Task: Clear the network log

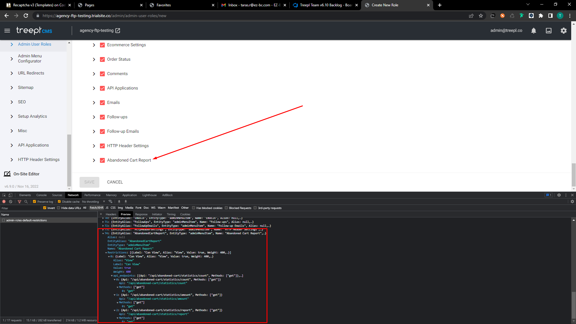Action: click(x=11, y=202)
